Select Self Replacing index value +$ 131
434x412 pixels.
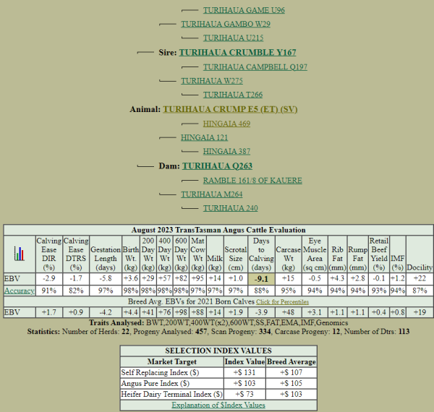click(244, 373)
